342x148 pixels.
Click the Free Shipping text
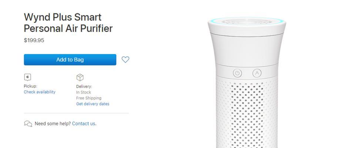[89, 98]
